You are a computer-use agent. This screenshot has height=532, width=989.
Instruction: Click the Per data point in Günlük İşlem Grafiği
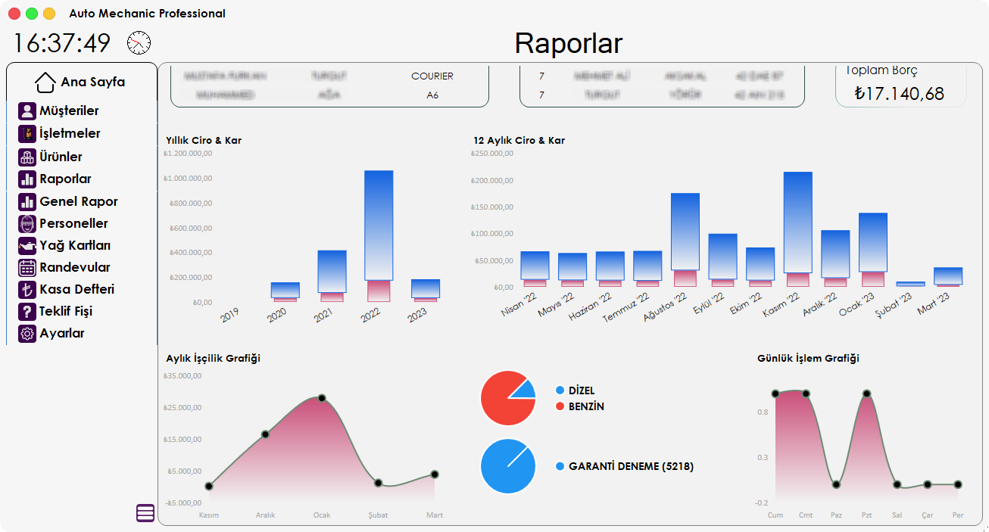tap(958, 484)
